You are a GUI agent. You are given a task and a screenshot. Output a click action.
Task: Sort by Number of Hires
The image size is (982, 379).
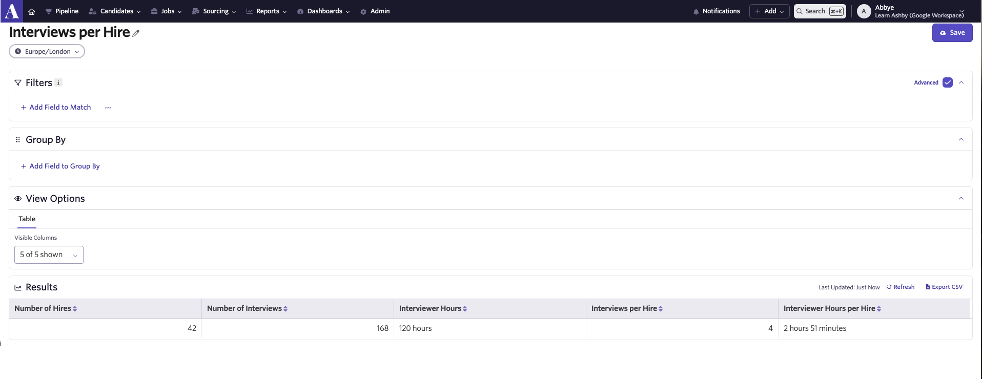(x=75, y=309)
